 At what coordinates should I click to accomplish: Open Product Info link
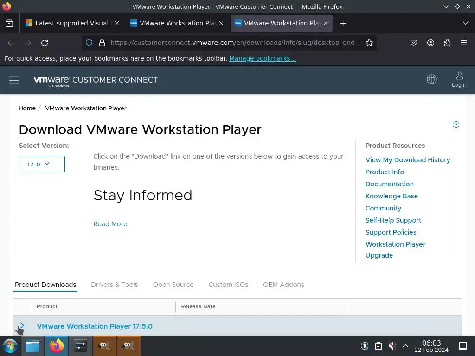pos(385,172)
